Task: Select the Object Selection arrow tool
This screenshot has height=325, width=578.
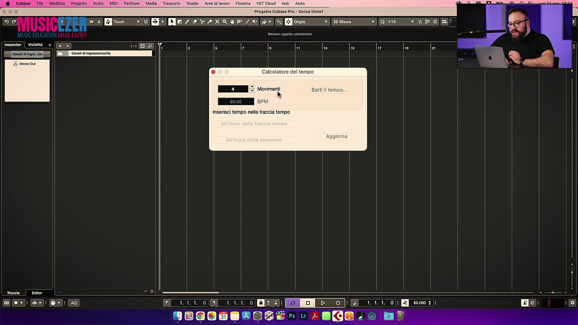Action: (x=172, y=22)
